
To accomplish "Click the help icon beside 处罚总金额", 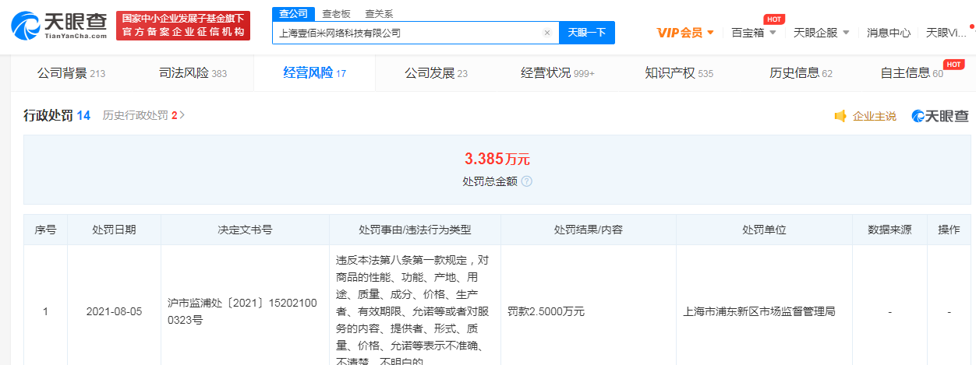I will (x=526, y=181).
